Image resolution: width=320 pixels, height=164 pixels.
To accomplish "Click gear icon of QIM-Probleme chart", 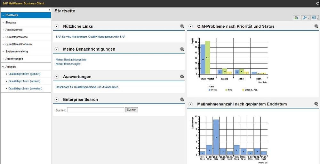I will (x=316, y=26).
